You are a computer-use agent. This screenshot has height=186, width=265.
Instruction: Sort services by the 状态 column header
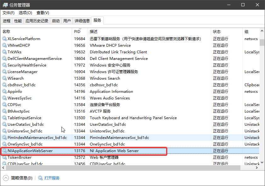coord(227,32)
